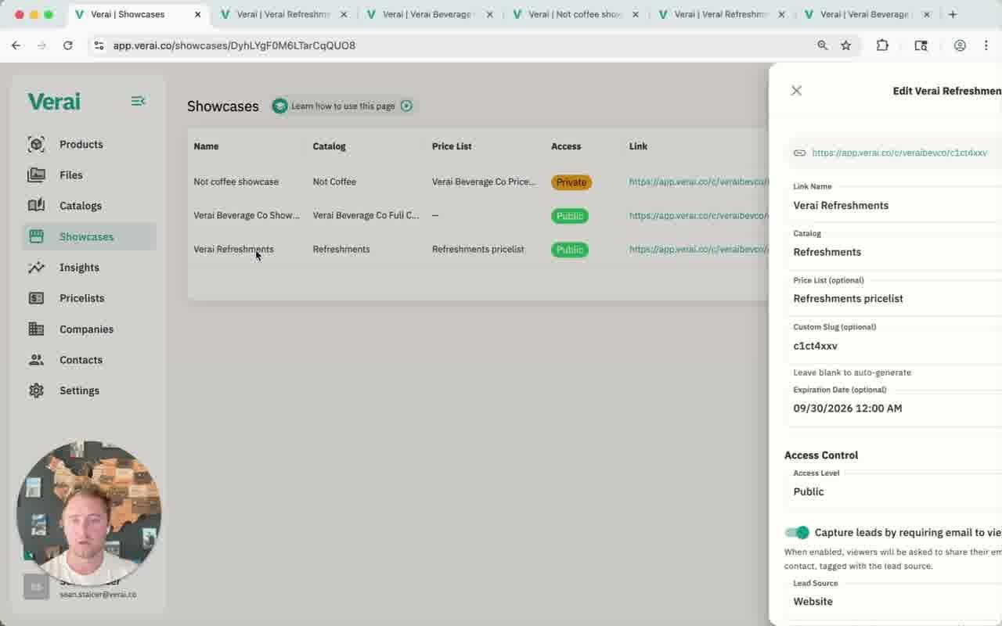Open the Catalog dropdown showing Refreshments

click(x=893, y=252)
